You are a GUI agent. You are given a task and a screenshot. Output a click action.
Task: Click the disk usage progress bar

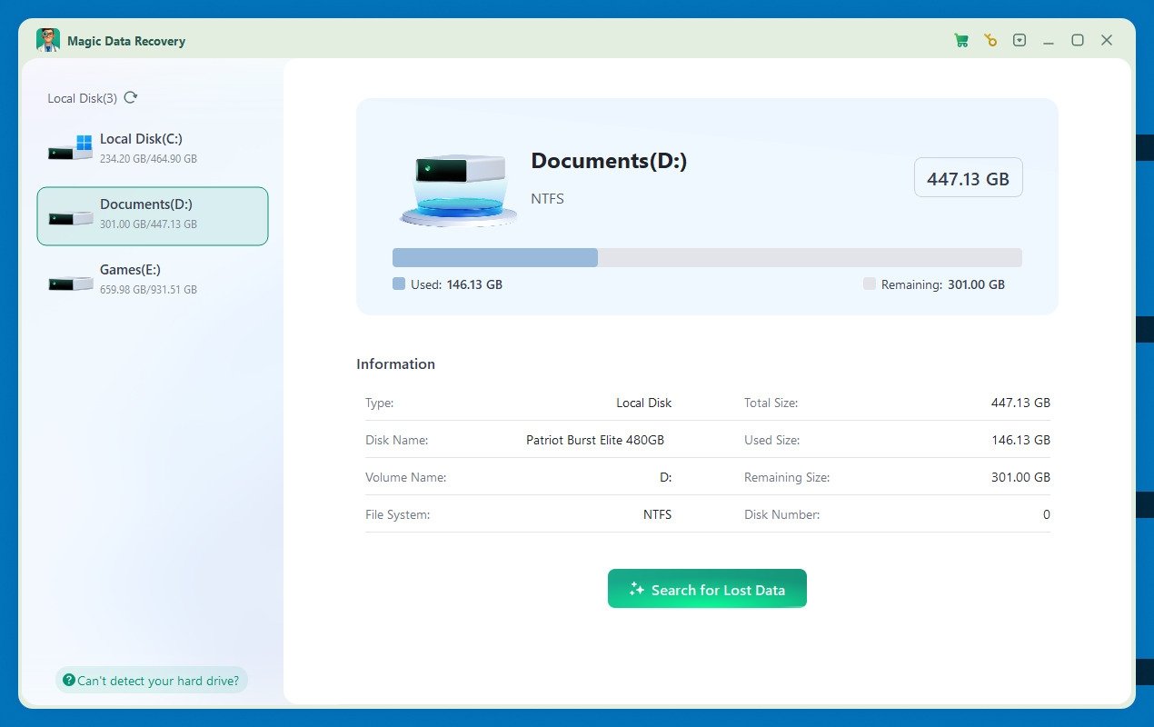click(x=707, y=257)
